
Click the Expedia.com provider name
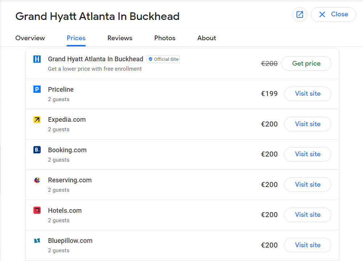pyautogui.click(x=67, y=120)
